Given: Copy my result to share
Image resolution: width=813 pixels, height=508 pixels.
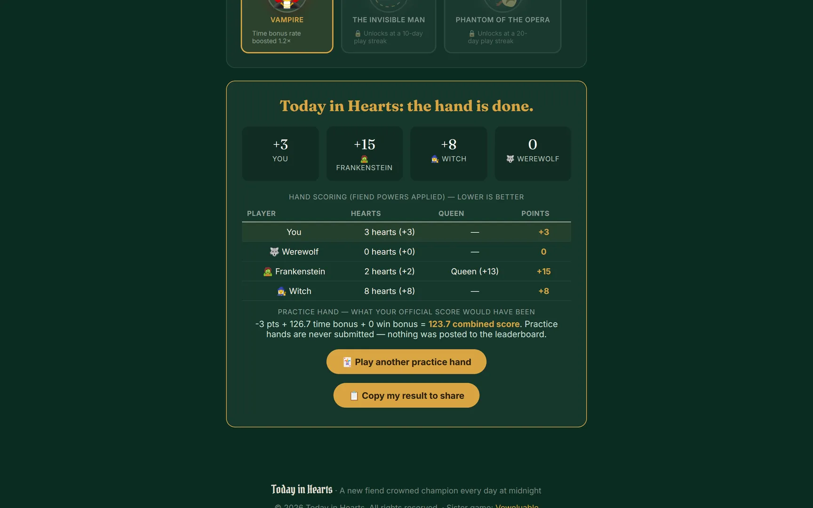Looking at the screenshot, I should point(406,396).
